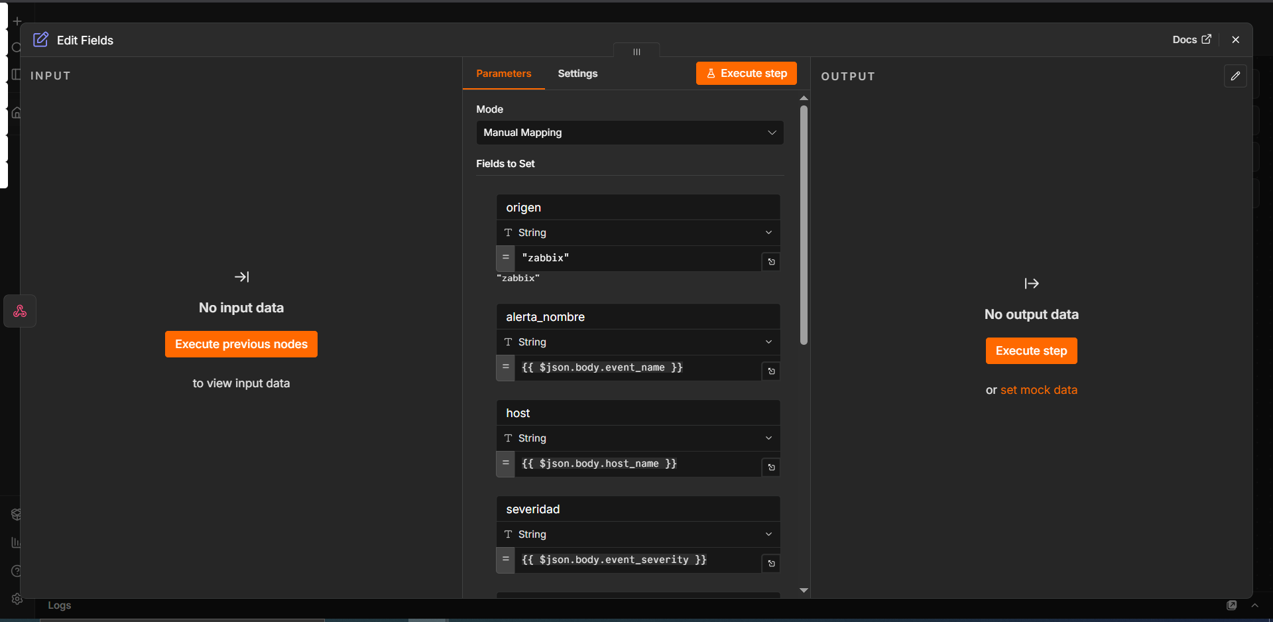The image size is (1273, 622).
Task: Open the home icon in sidebar
Action: coord(17,113)
